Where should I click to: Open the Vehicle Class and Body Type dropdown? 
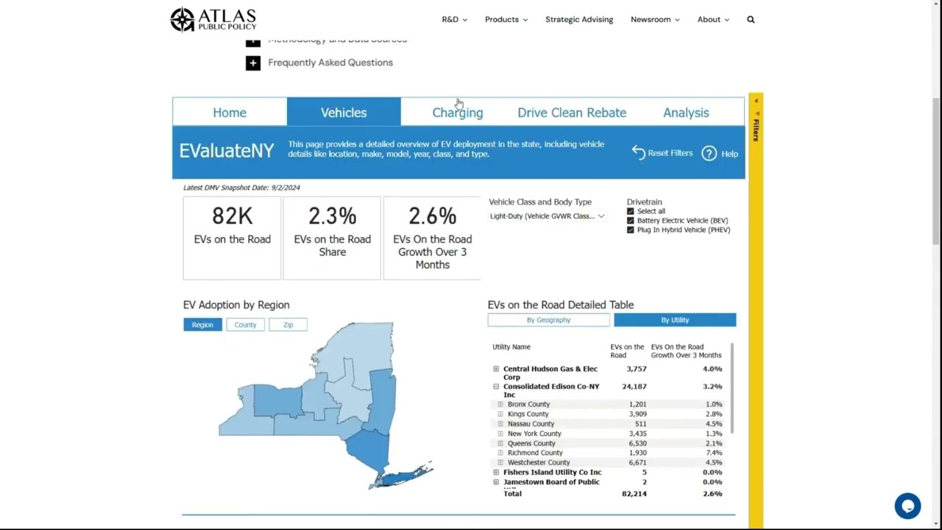click(547, 216)
